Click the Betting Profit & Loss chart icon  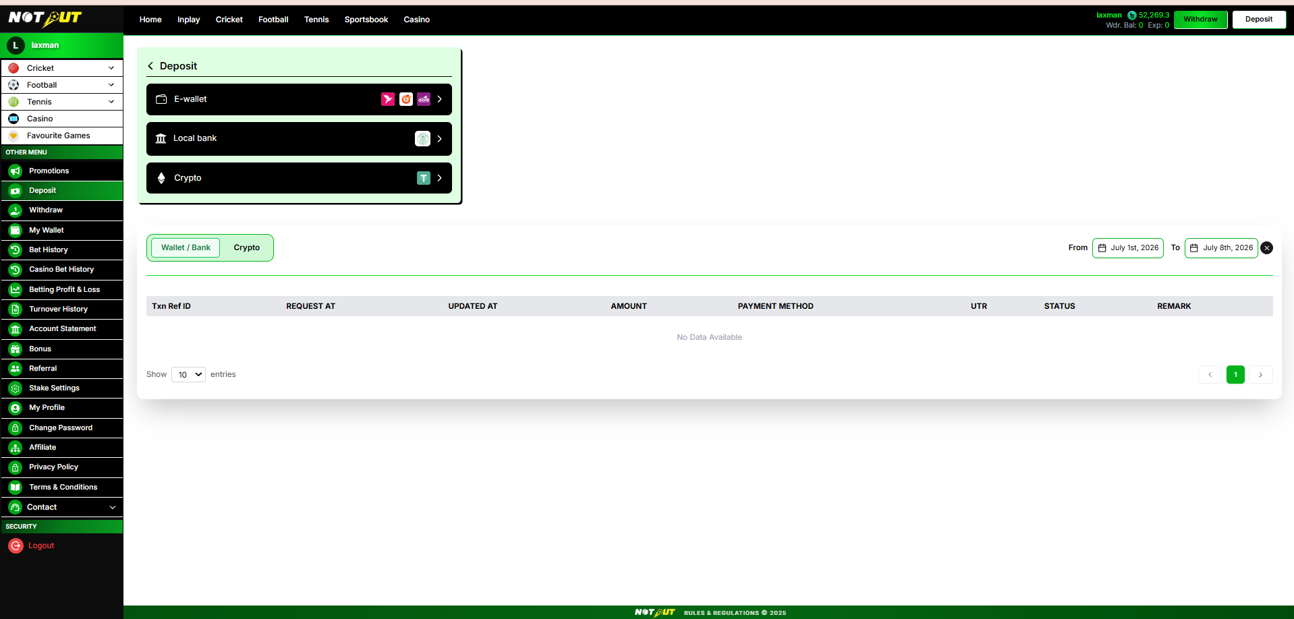[16, 290]
